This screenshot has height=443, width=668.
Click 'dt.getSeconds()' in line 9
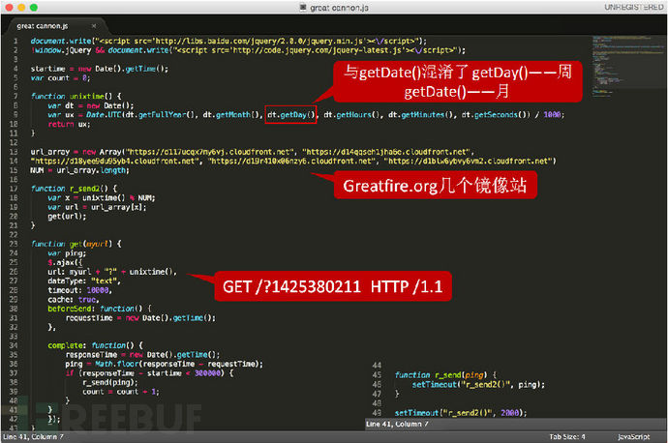click(496, 114)
